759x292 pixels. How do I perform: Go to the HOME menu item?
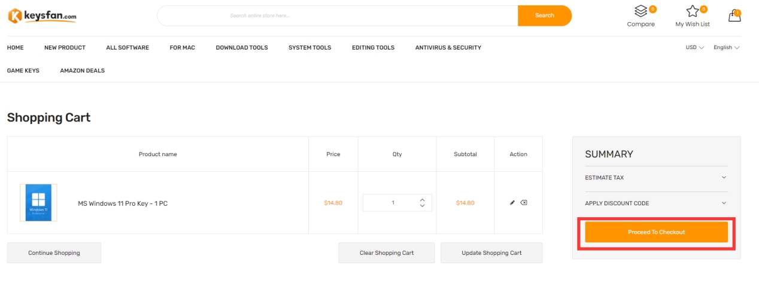point(16,47)
